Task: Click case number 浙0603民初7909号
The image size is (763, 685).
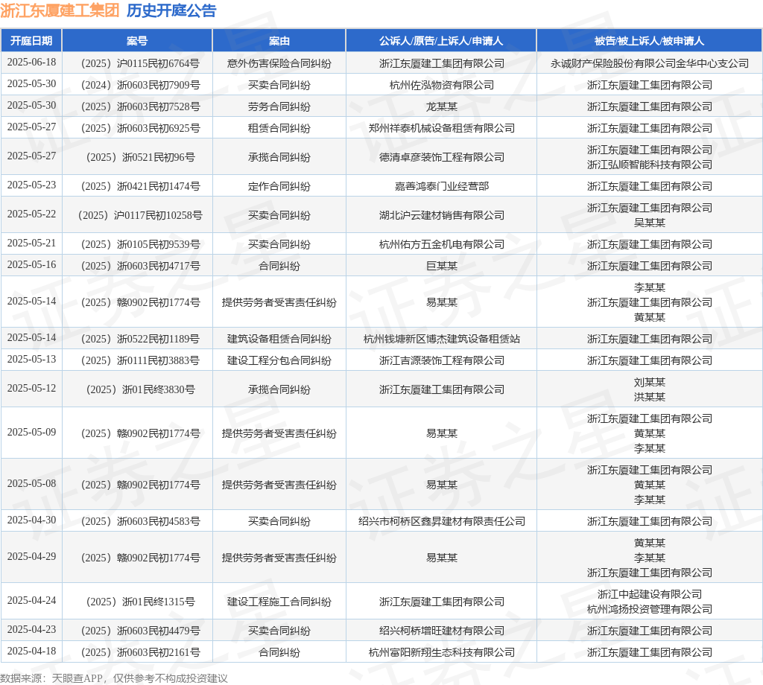Action: (x=140, y=85)
